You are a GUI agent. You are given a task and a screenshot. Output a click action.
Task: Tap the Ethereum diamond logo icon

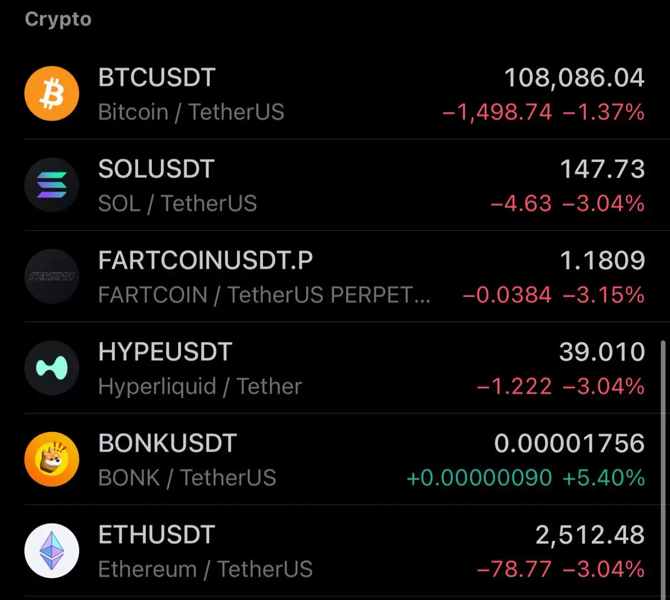click(52, 551)
